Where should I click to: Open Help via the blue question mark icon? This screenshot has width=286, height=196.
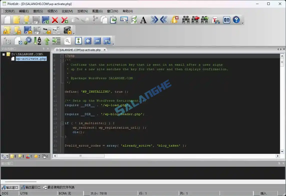(236, 20)
